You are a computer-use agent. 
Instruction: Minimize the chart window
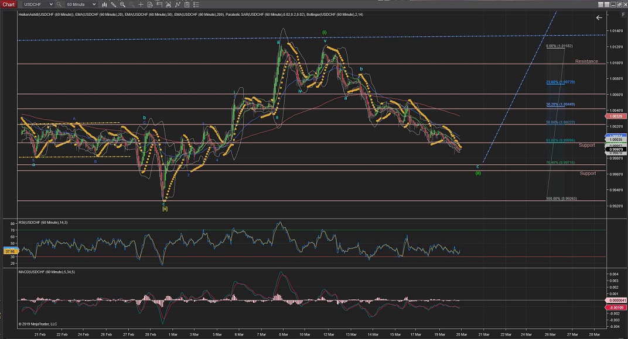click(613, 5)
